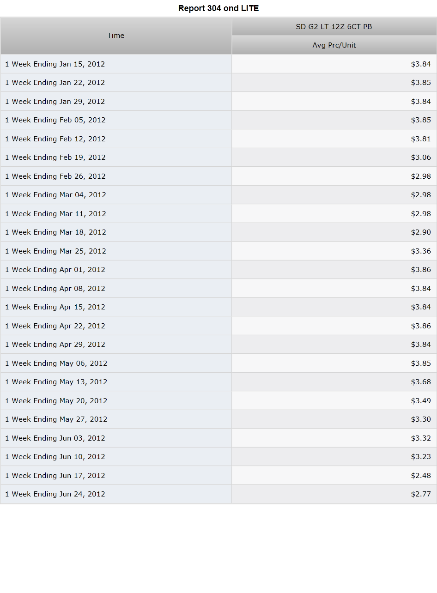
Task: Click the Avg Prc/Unit column header
Action: (334, 45)
